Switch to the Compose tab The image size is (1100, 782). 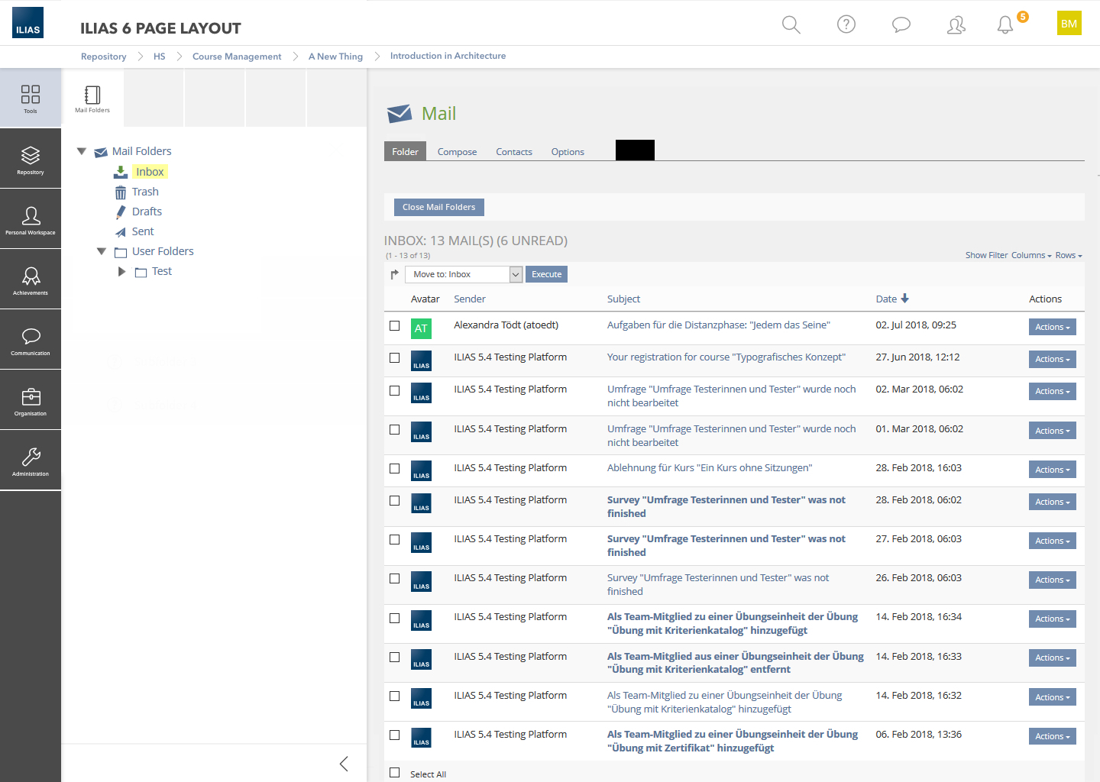[x=457, y=152]
